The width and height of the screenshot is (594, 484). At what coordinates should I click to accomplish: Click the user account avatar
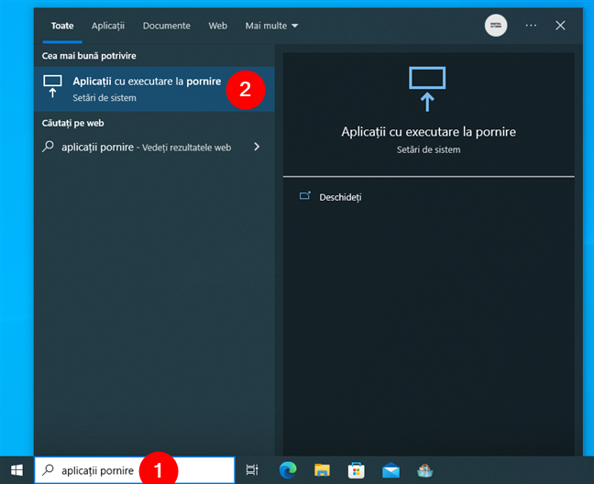point(496,26)
